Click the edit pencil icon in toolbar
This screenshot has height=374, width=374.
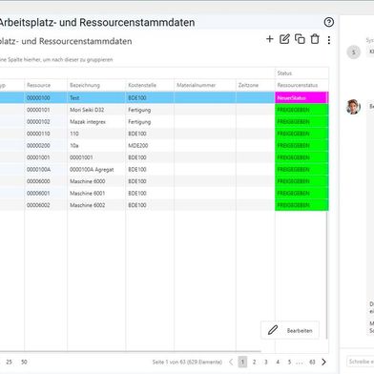click(284, 39)
